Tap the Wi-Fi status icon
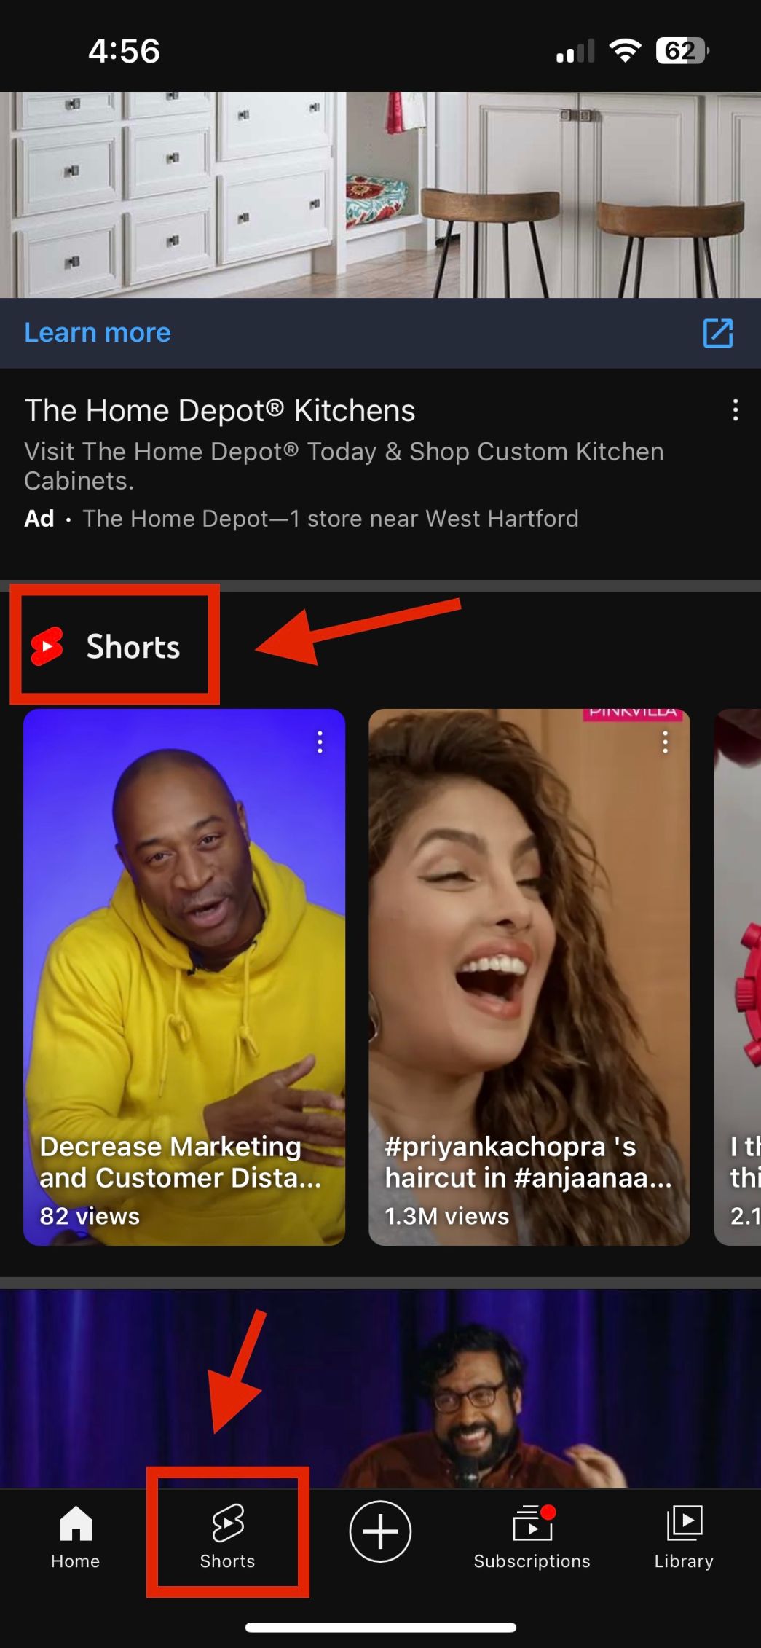761x1648 pixels. click(625, 51)
